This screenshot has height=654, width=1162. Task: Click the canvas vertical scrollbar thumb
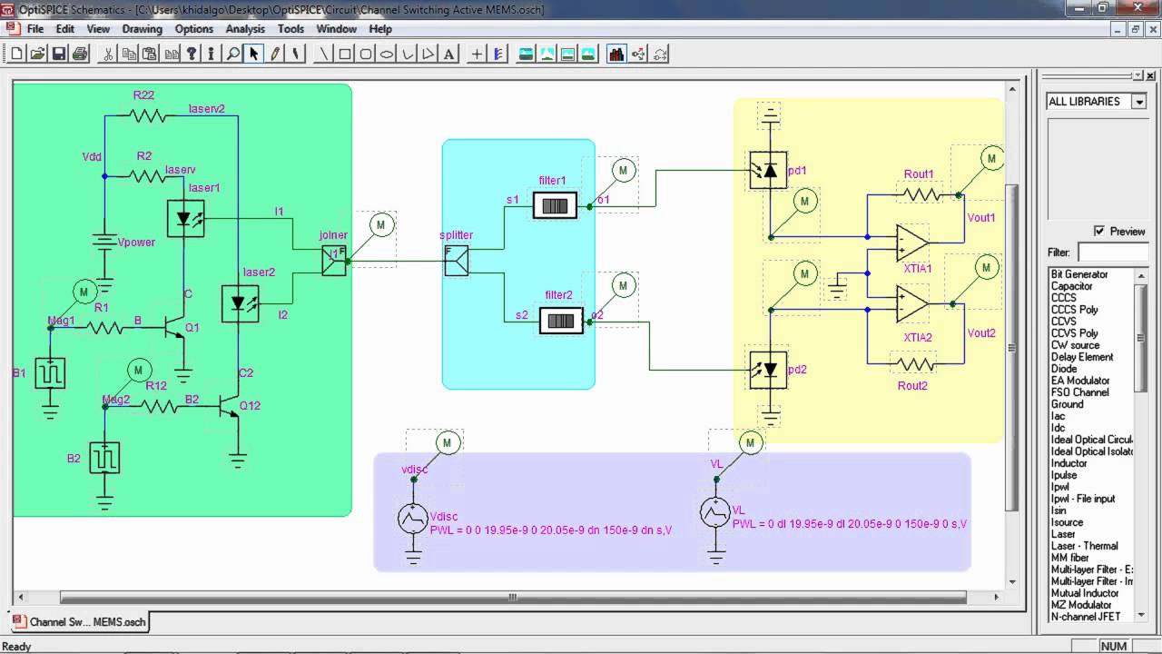point(1012,346)
